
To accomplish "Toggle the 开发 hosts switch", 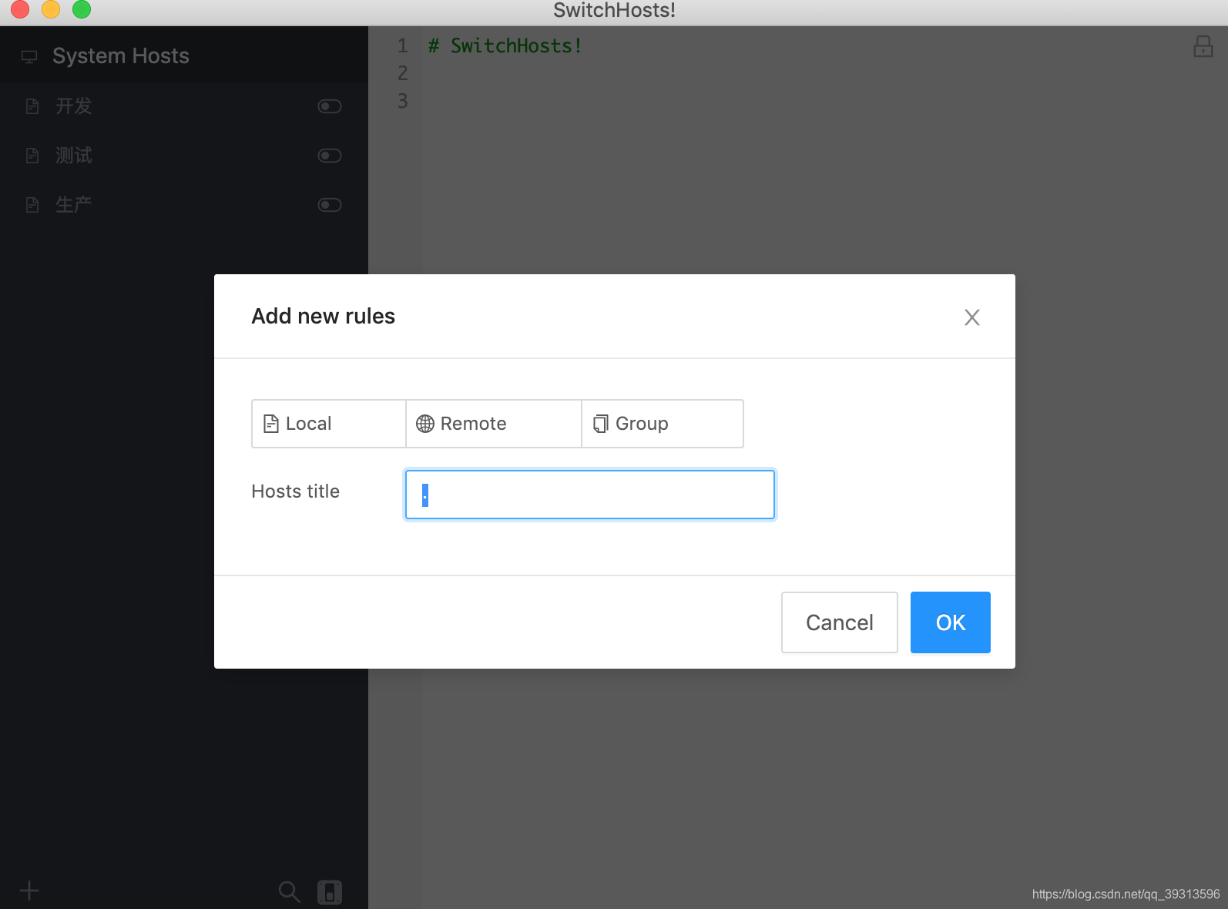I will click(x=330, y=106).
